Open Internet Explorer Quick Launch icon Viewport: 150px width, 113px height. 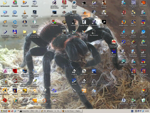[15, 111]
